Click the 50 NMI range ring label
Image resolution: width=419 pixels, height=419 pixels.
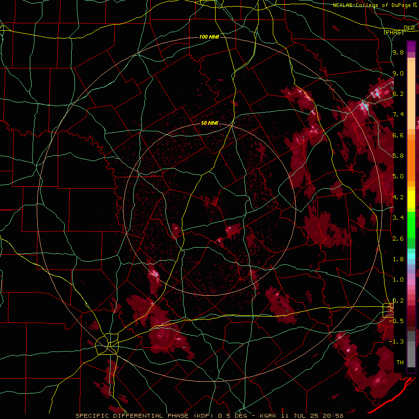tap(209, 123)
